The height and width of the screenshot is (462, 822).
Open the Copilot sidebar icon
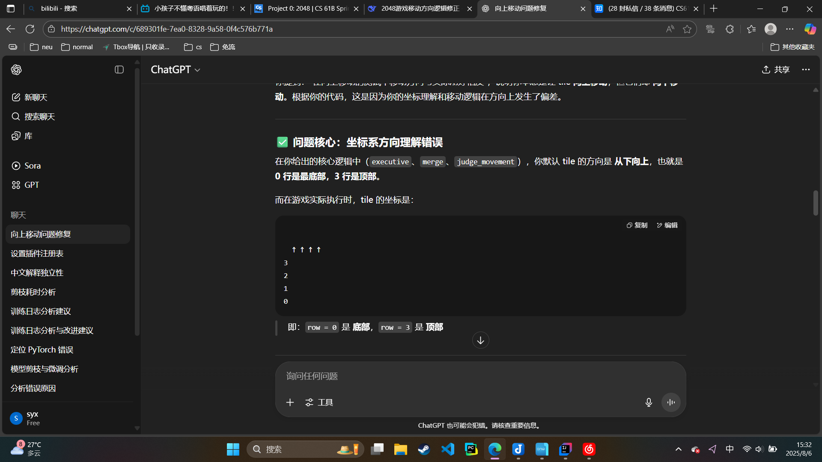coord(810,29)
